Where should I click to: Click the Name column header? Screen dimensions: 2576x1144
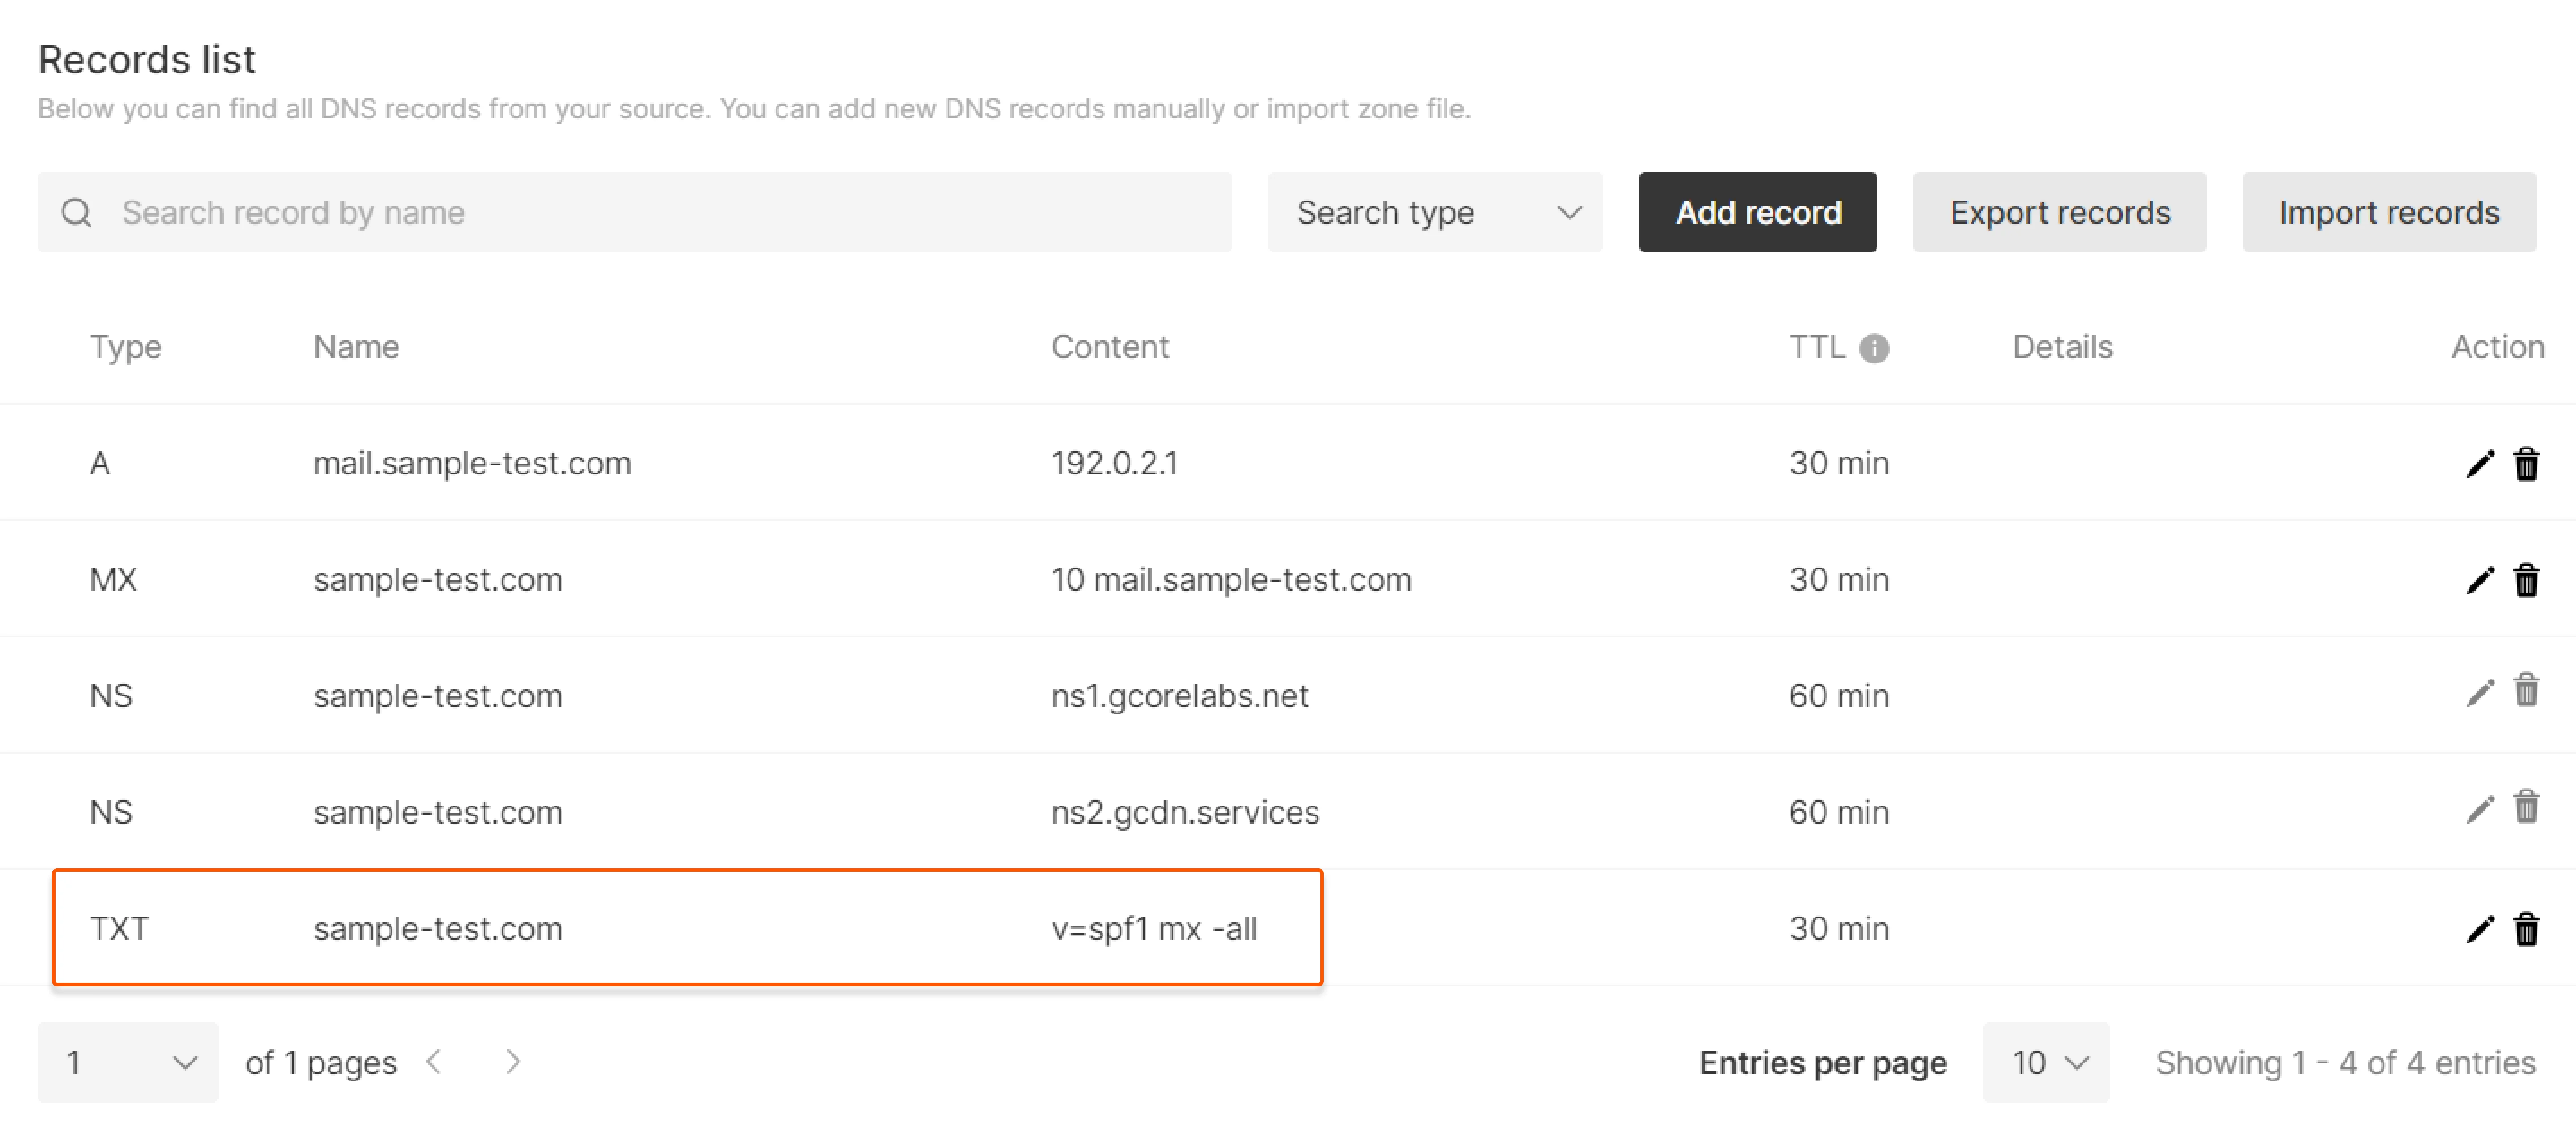tap(356, 347)
